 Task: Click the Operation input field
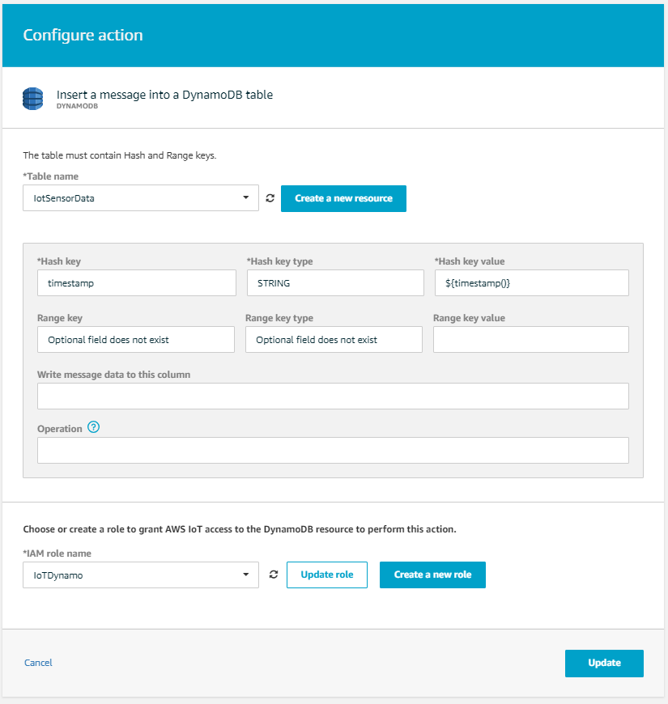click(333, 450)
